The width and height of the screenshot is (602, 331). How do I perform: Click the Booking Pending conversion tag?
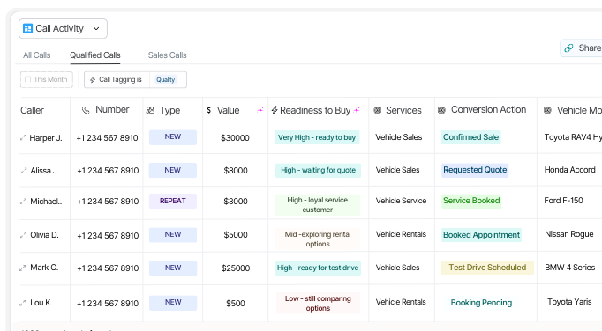point(481,303)
